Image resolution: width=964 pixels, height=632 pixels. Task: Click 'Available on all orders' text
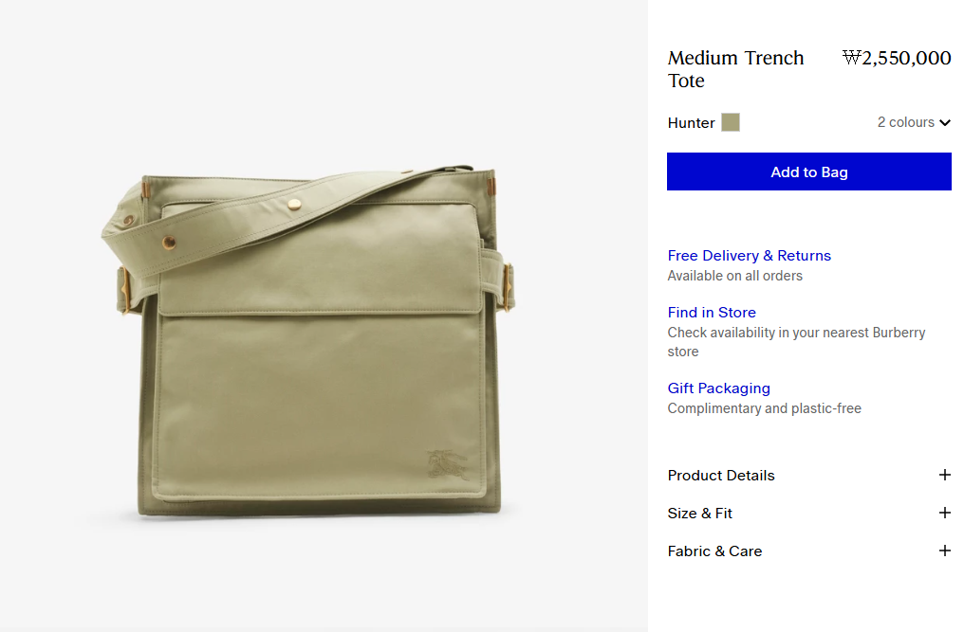(x=734, y=276)
